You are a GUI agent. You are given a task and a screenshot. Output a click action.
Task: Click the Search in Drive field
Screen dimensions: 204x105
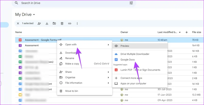point(74,3)
